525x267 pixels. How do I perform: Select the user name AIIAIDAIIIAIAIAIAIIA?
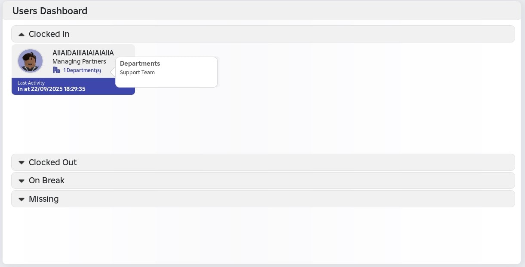click(83, 53)
